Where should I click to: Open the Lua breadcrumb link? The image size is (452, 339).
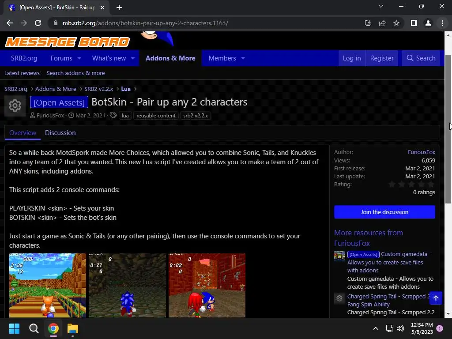[x=126, y=89]
